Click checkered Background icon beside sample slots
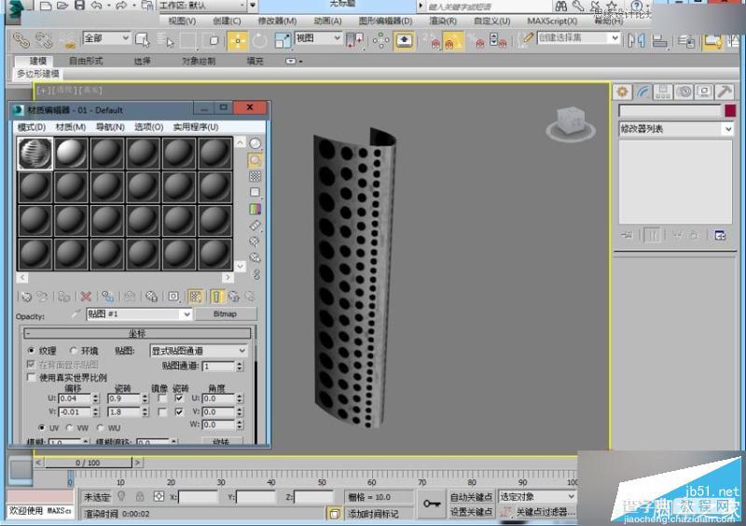 255,176
